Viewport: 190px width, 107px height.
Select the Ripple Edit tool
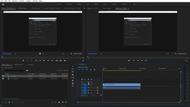click(73, 72)
